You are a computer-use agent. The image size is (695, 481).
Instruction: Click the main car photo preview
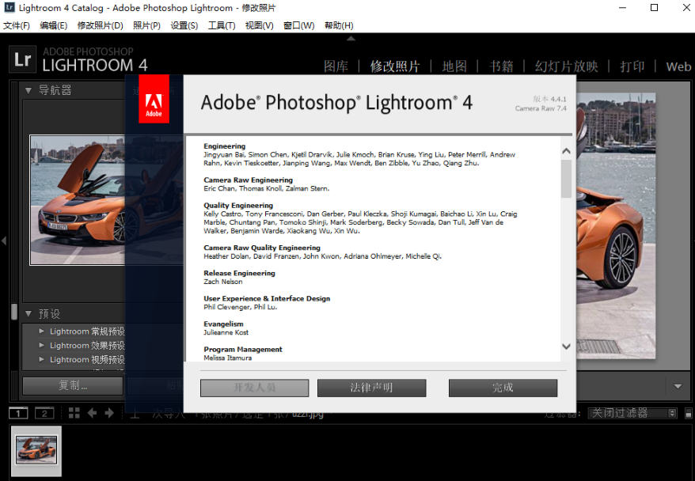click(615, 225)
